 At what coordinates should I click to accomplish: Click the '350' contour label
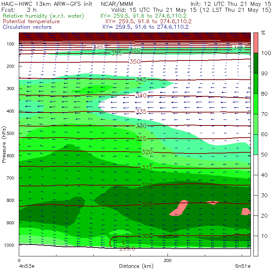[x=135, y=62]
